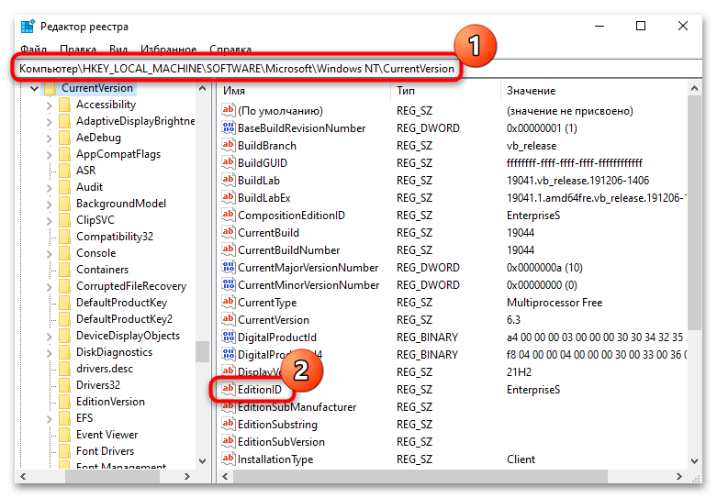Click the InstallationType string icon
The width and height of the screenshot is (717, 498).
point(229,459)
